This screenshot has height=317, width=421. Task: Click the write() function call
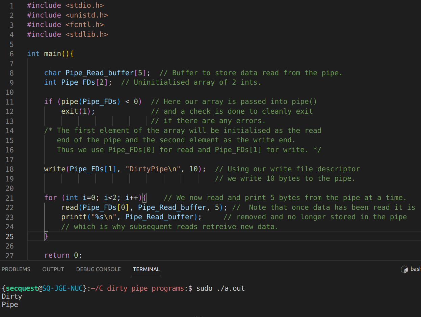click(53, 169)
